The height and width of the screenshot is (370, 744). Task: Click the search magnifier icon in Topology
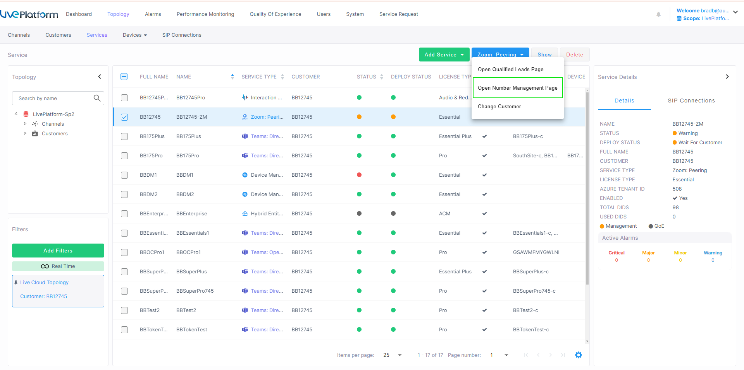(97, 98)
